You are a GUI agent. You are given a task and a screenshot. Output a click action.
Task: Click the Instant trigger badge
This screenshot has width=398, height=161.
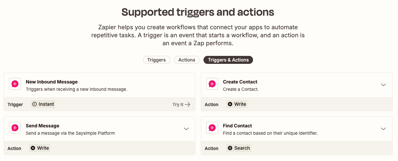pyautogui.click(x=43, y=104)
